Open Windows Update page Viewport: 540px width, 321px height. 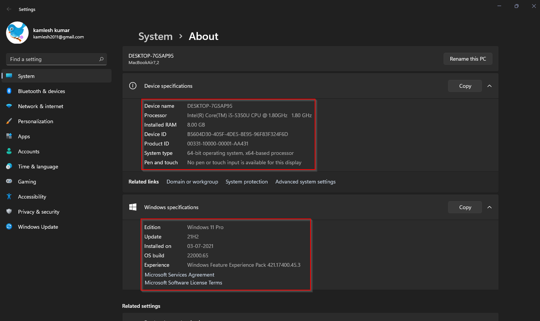57,227
